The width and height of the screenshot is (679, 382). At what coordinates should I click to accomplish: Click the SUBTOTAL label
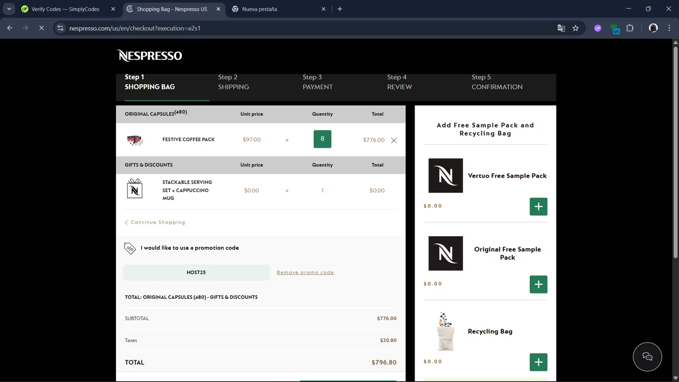tap(137, 319)
